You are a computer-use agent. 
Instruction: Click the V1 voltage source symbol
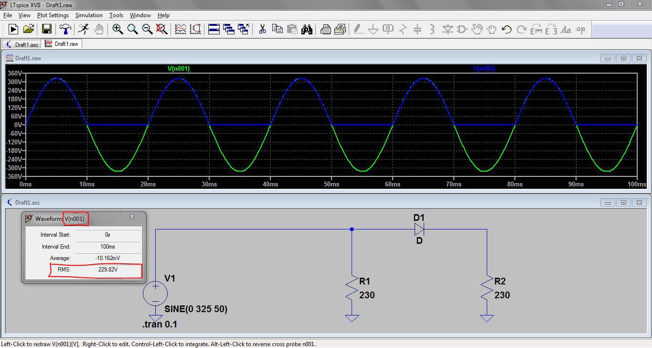[155, 293]
